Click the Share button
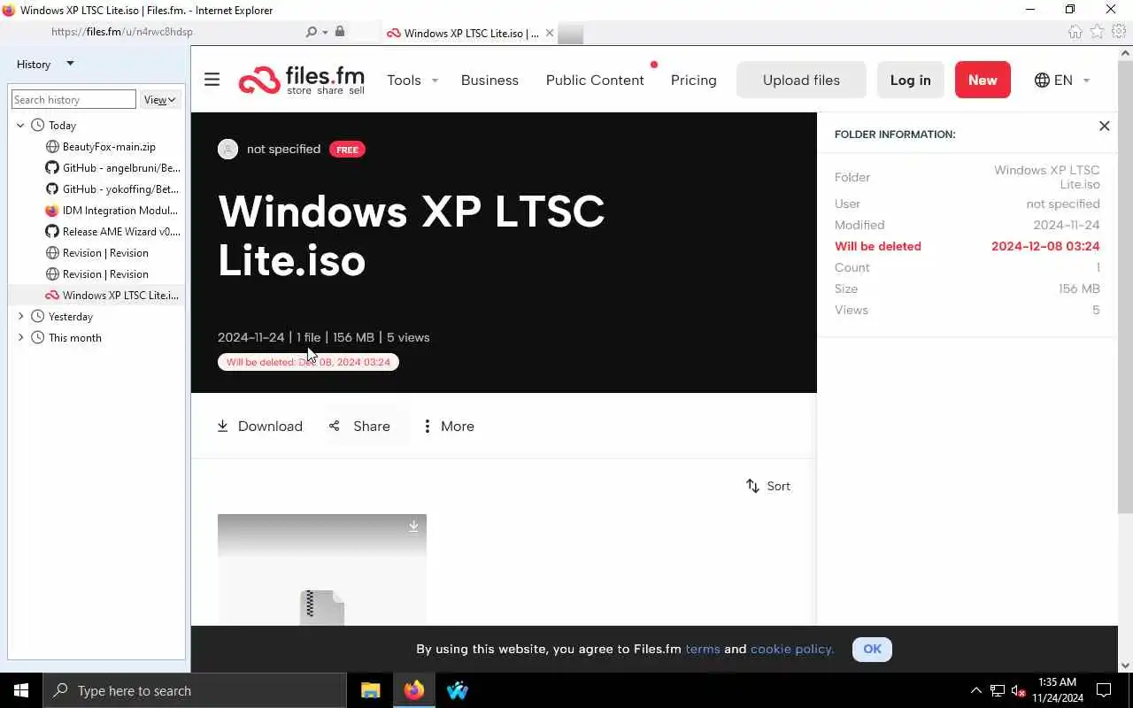This screenshot has height=708, width=1133. (x=359, y=426)
